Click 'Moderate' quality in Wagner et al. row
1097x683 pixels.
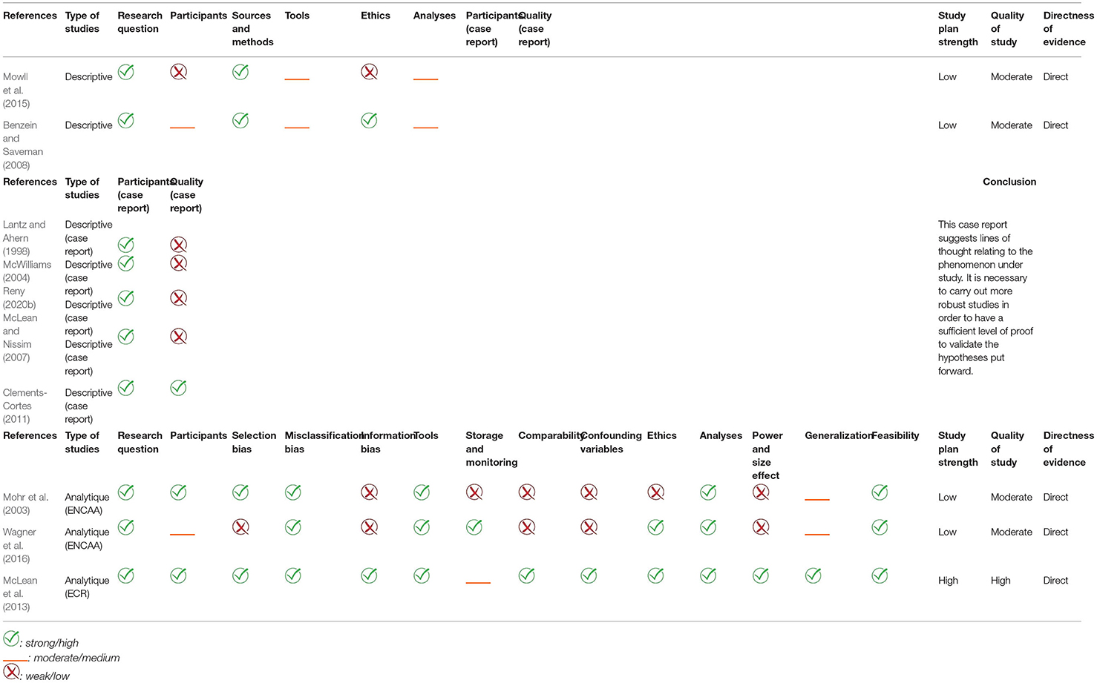point(1012,532)
